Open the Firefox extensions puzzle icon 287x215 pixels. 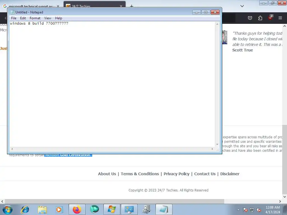260,18
